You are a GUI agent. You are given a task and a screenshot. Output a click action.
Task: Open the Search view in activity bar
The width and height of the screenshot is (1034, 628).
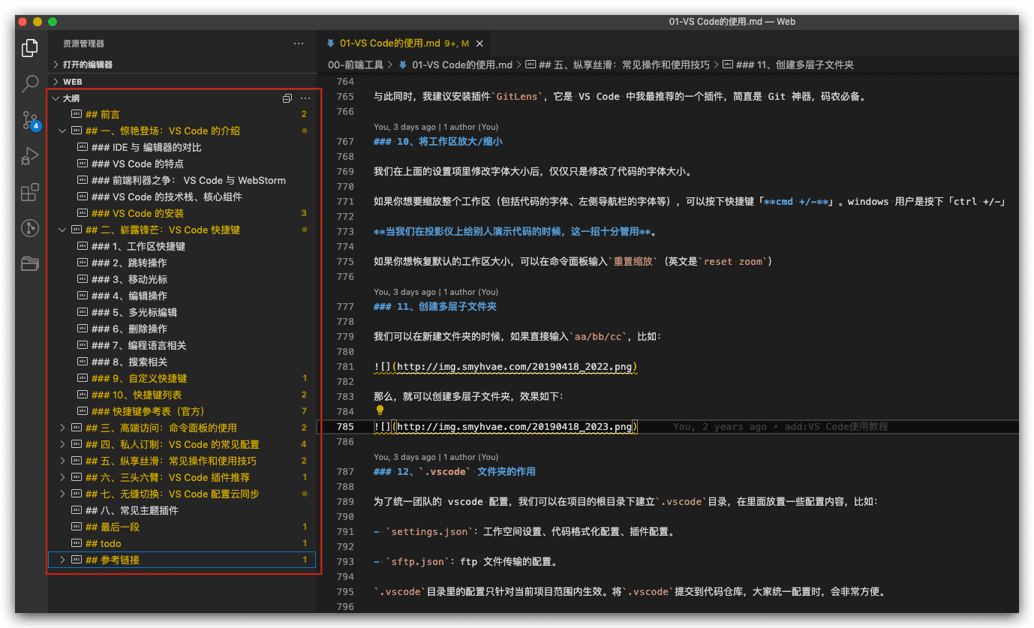(30, 83)
